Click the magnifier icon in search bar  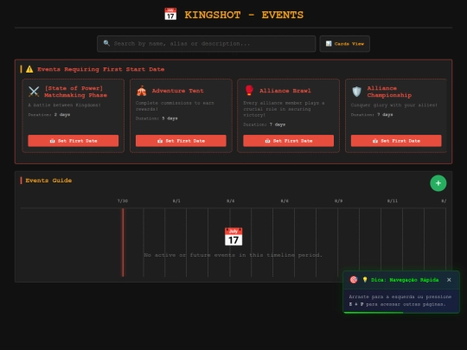106,43
